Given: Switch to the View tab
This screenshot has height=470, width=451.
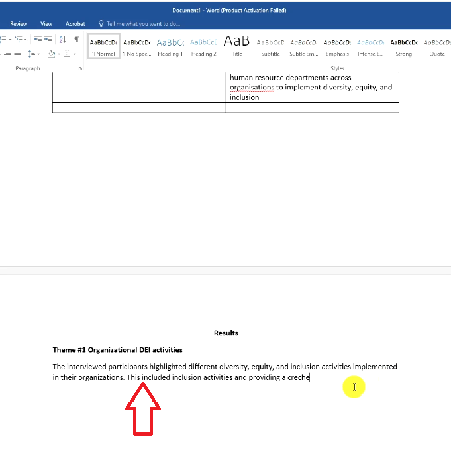Looking at the screenshot, I should [x=46, y=24].
